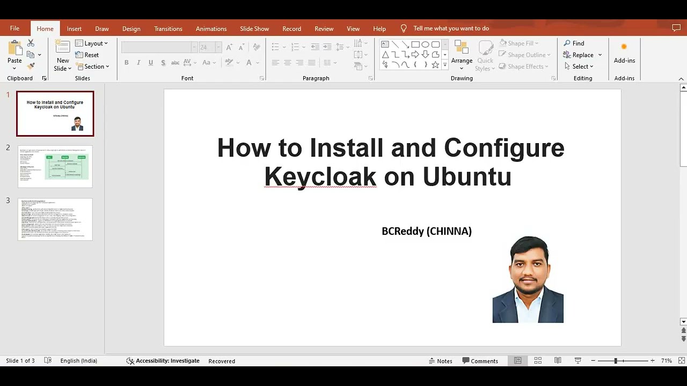Toggle align text left
This screenshot has height=386, width=687.
pos(275,63)
